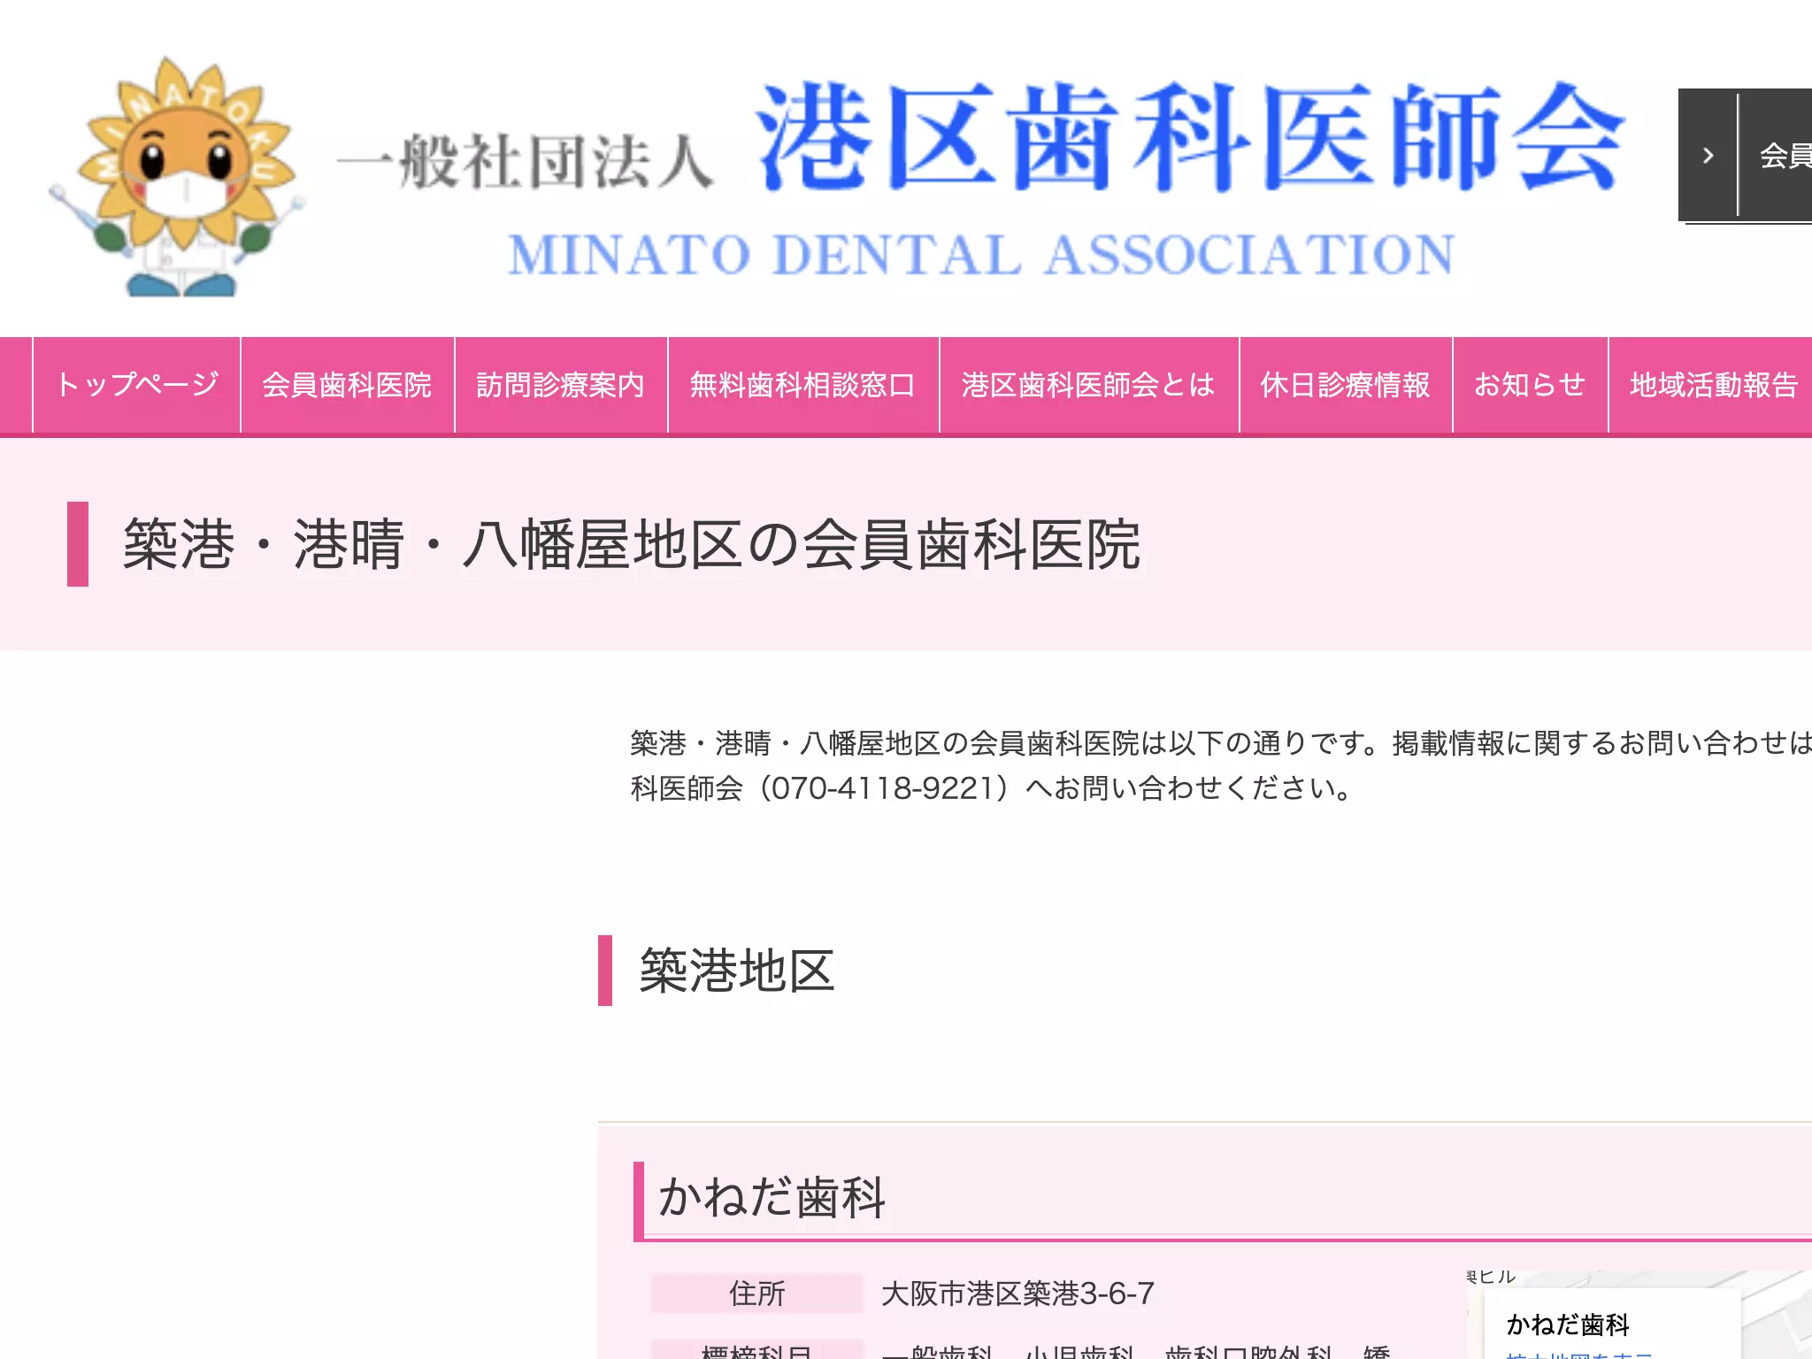Image resolution: width=1812 pixels, height=1359 pixels.
Task: Click the sunflower mascot logo
Action: (x=177, y=177)
